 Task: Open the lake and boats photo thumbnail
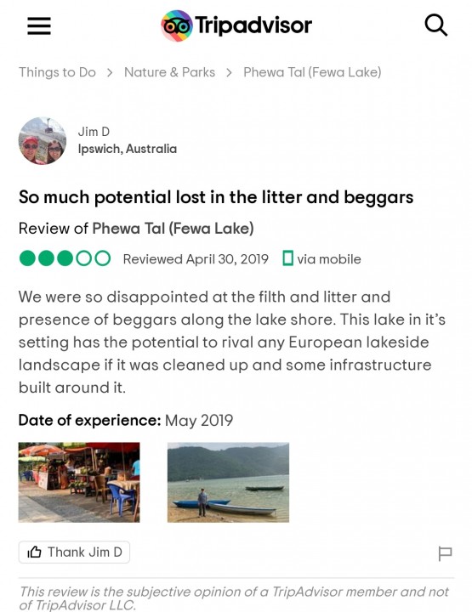point(229,482)
